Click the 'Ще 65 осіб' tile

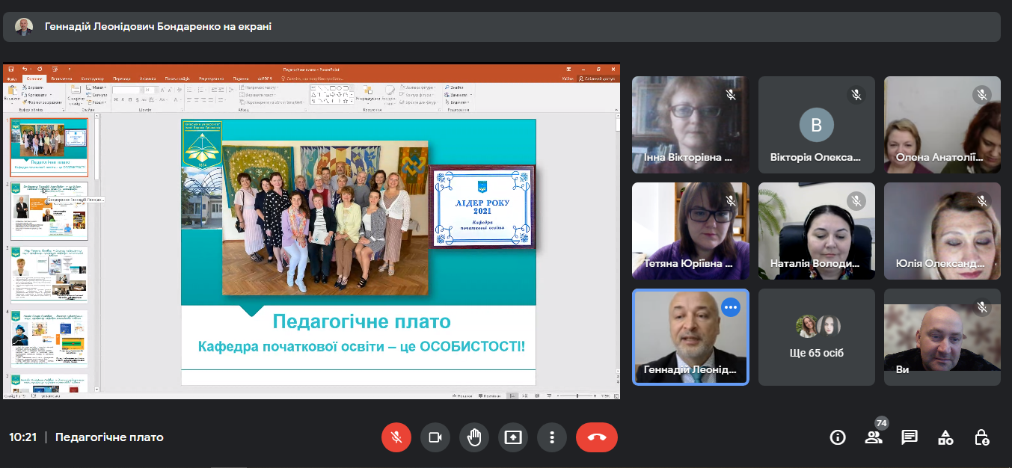pos(816,337)
